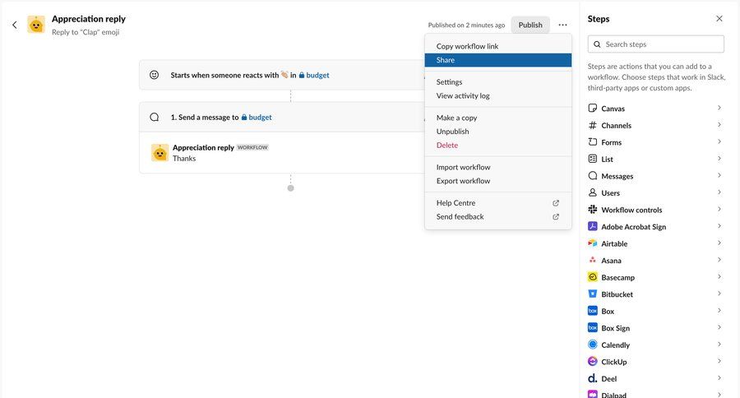Image resolution: width=740 pixels, height=398 pixels.
Task: Click the Search steps input field
Action: (x=655, y=44)
